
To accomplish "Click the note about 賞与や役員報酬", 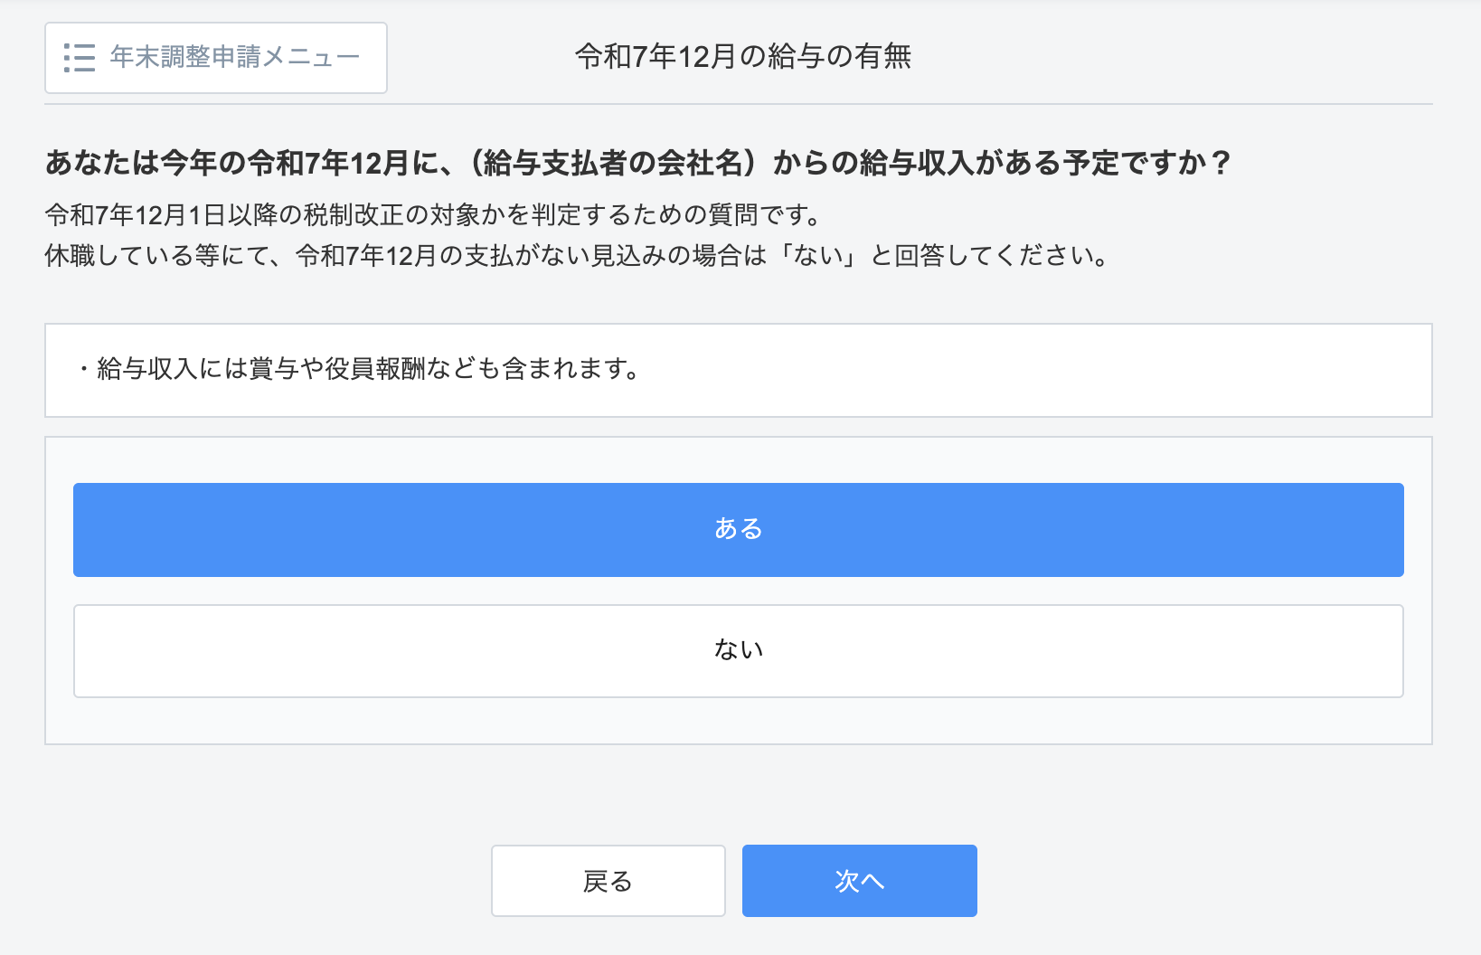I will (x=360, y=369).
